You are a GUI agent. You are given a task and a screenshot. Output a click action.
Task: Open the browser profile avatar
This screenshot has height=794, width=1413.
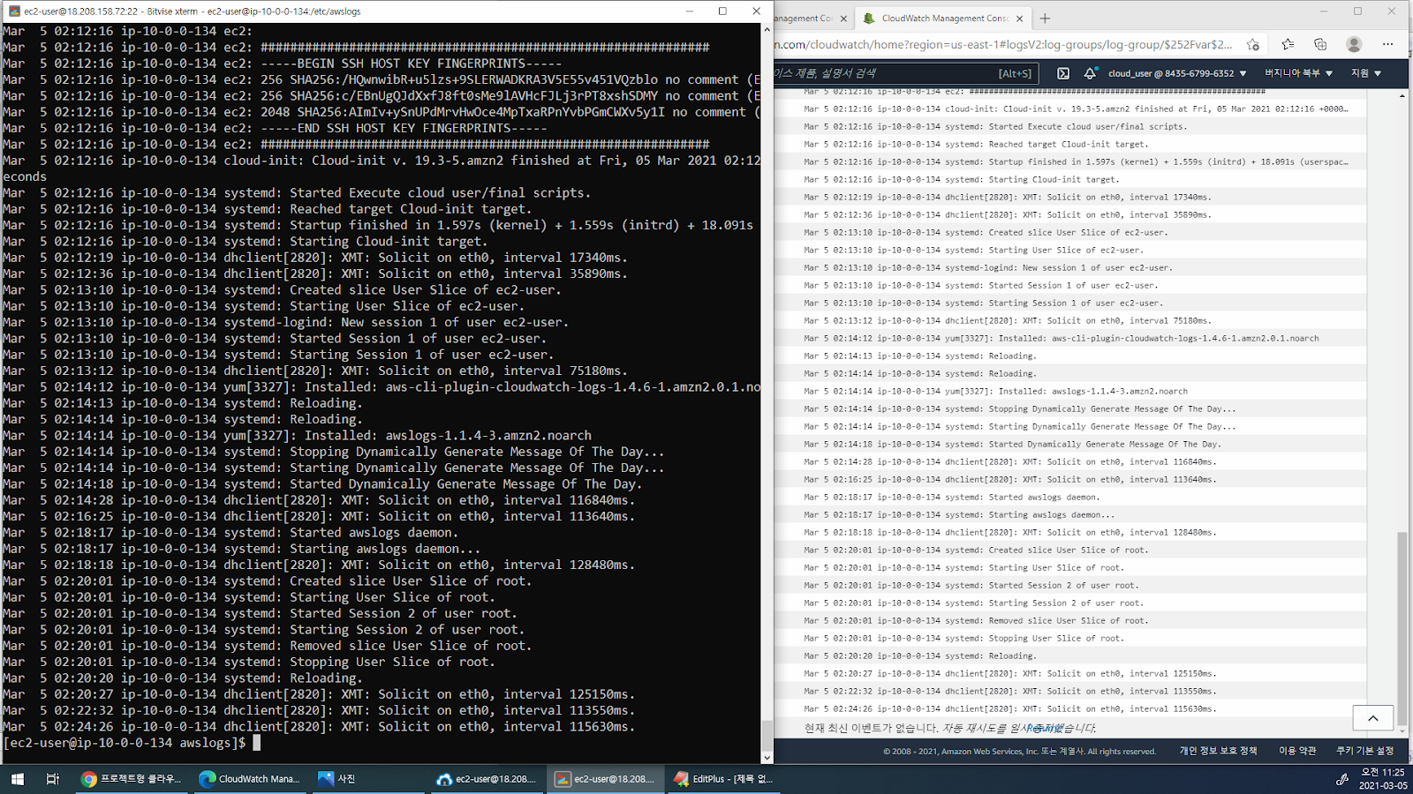1354,44
